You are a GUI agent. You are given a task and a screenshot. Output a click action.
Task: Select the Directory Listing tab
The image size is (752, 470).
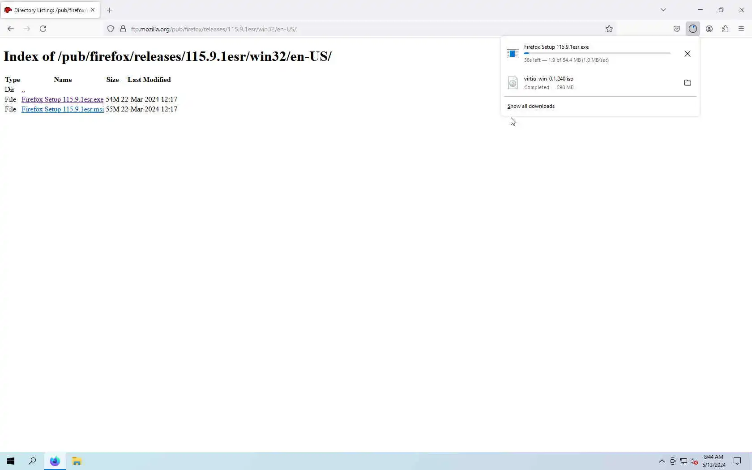(50, 10)
